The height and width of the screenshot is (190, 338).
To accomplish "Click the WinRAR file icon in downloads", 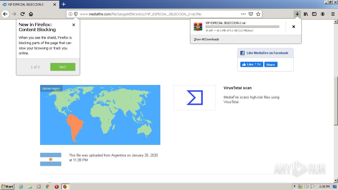I will pyautogui.click(x=198, y=27).
